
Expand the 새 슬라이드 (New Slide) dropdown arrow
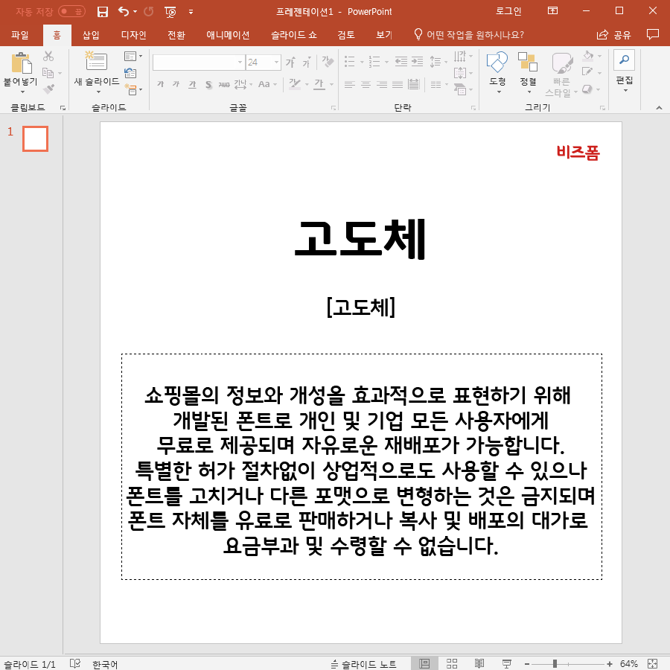point(98,92)
